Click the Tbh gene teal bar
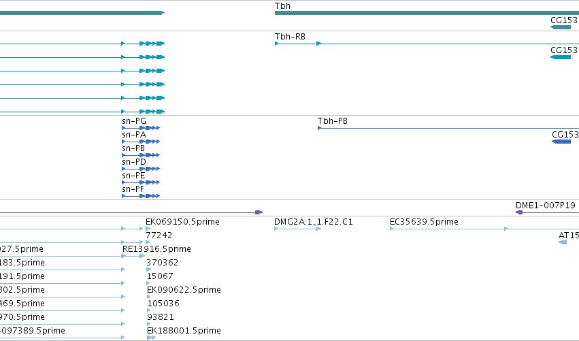 (427, 13)
